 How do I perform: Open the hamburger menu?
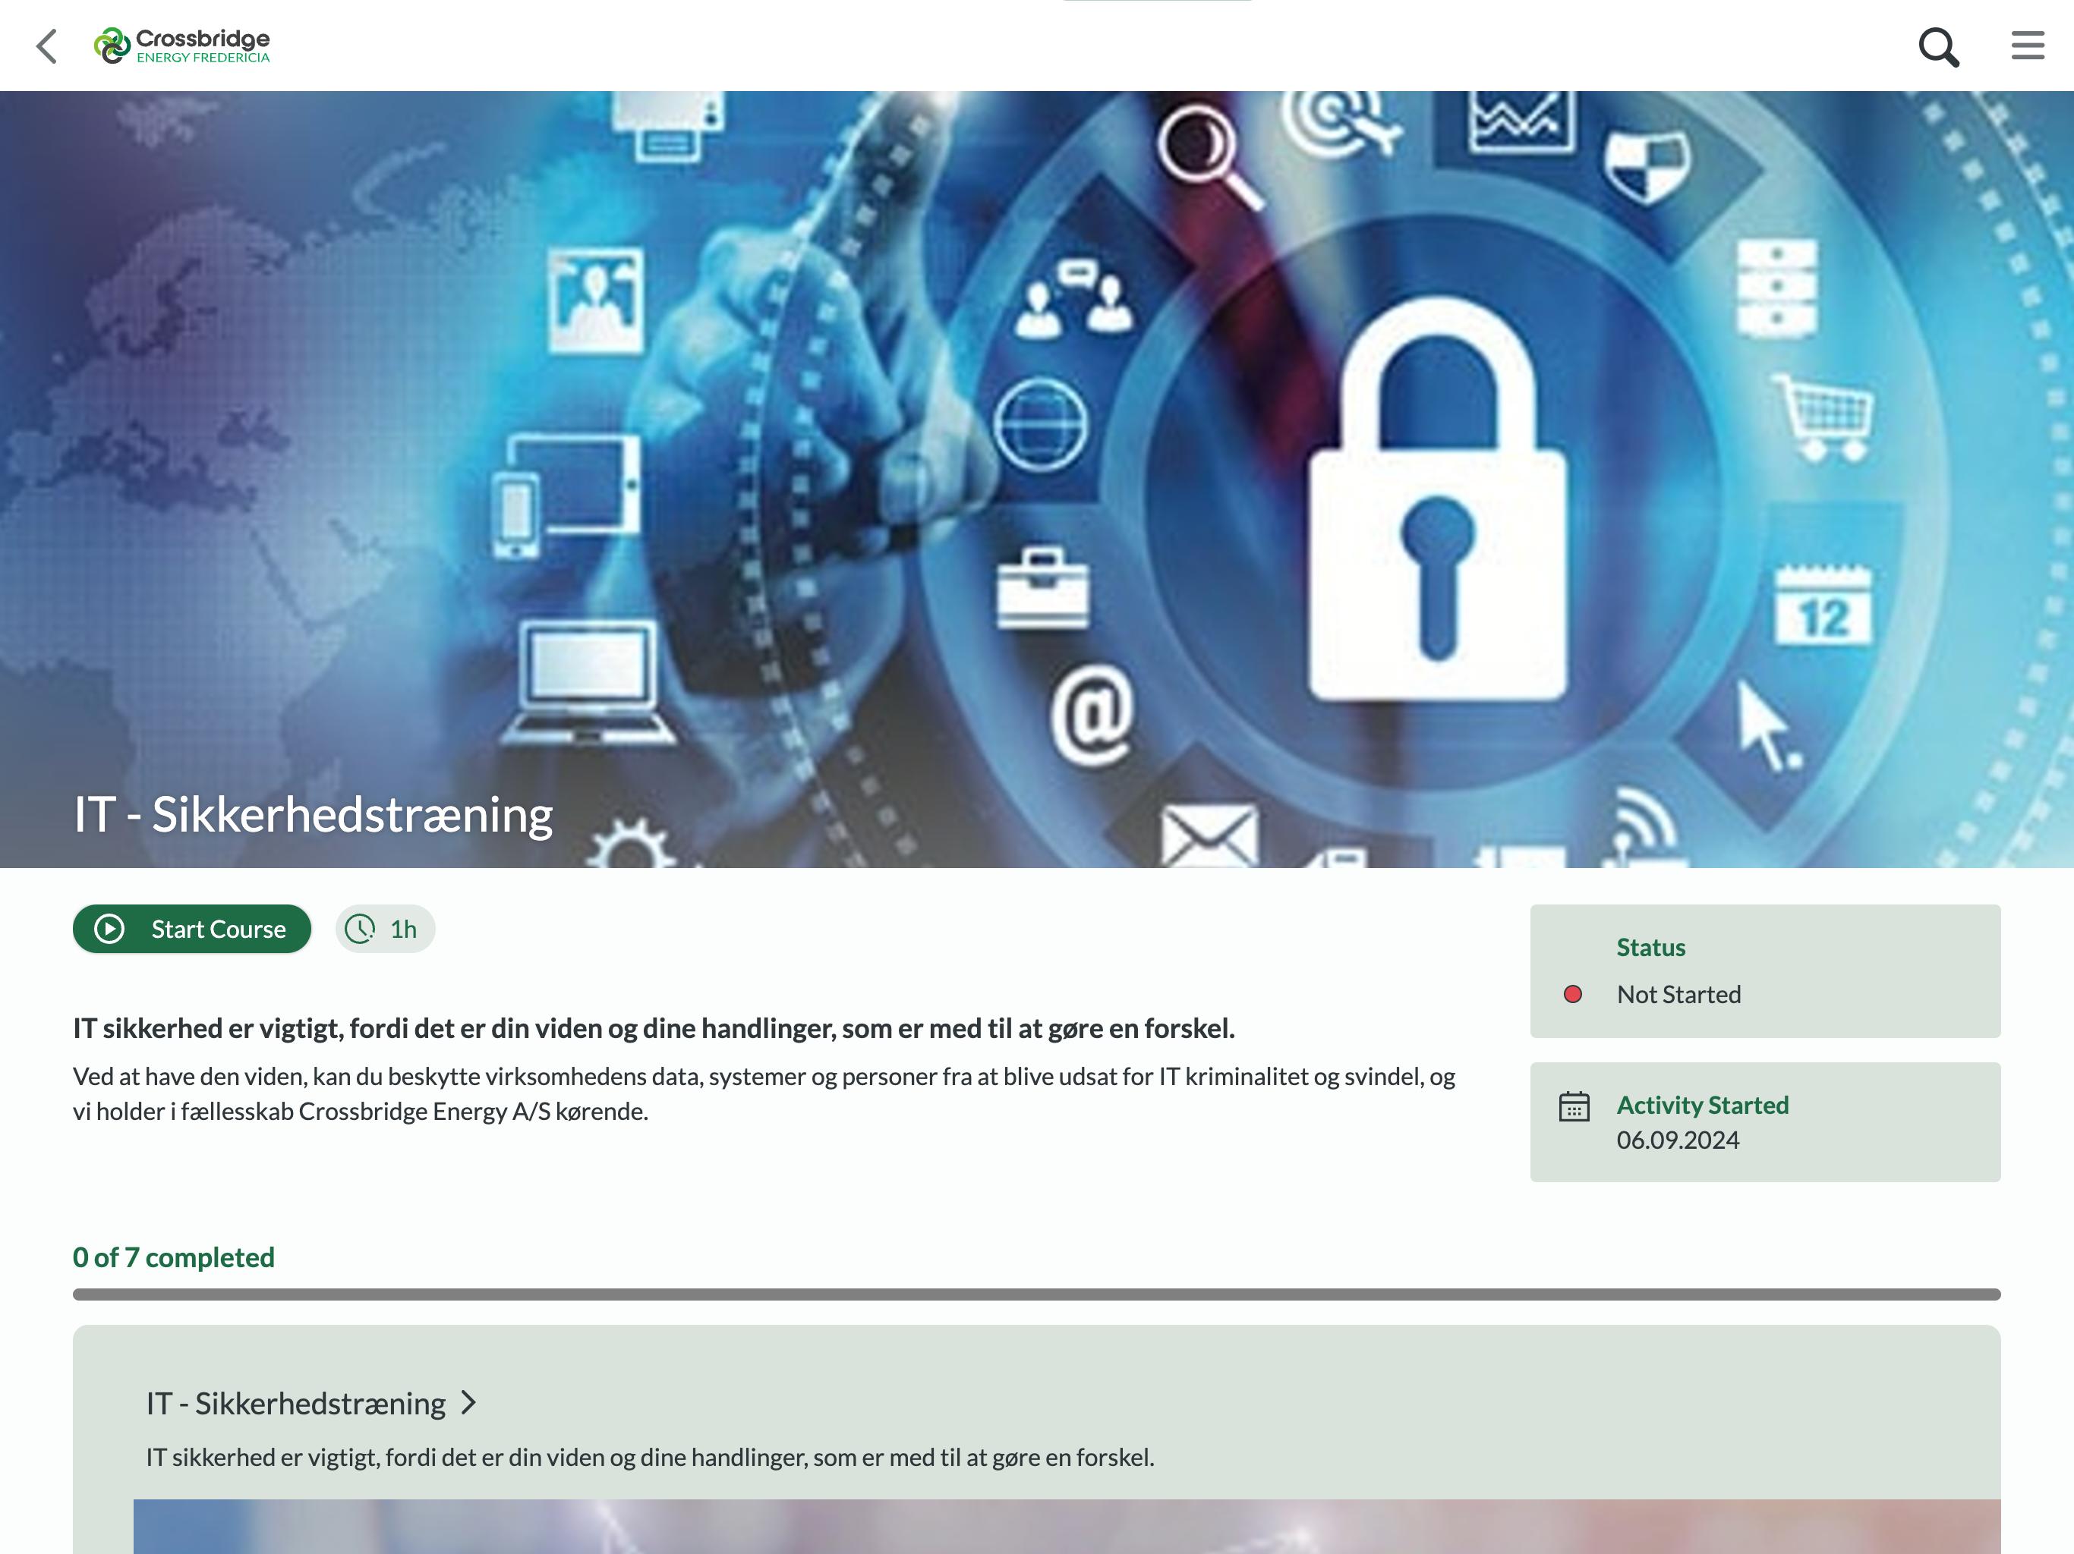(2027, 45)
